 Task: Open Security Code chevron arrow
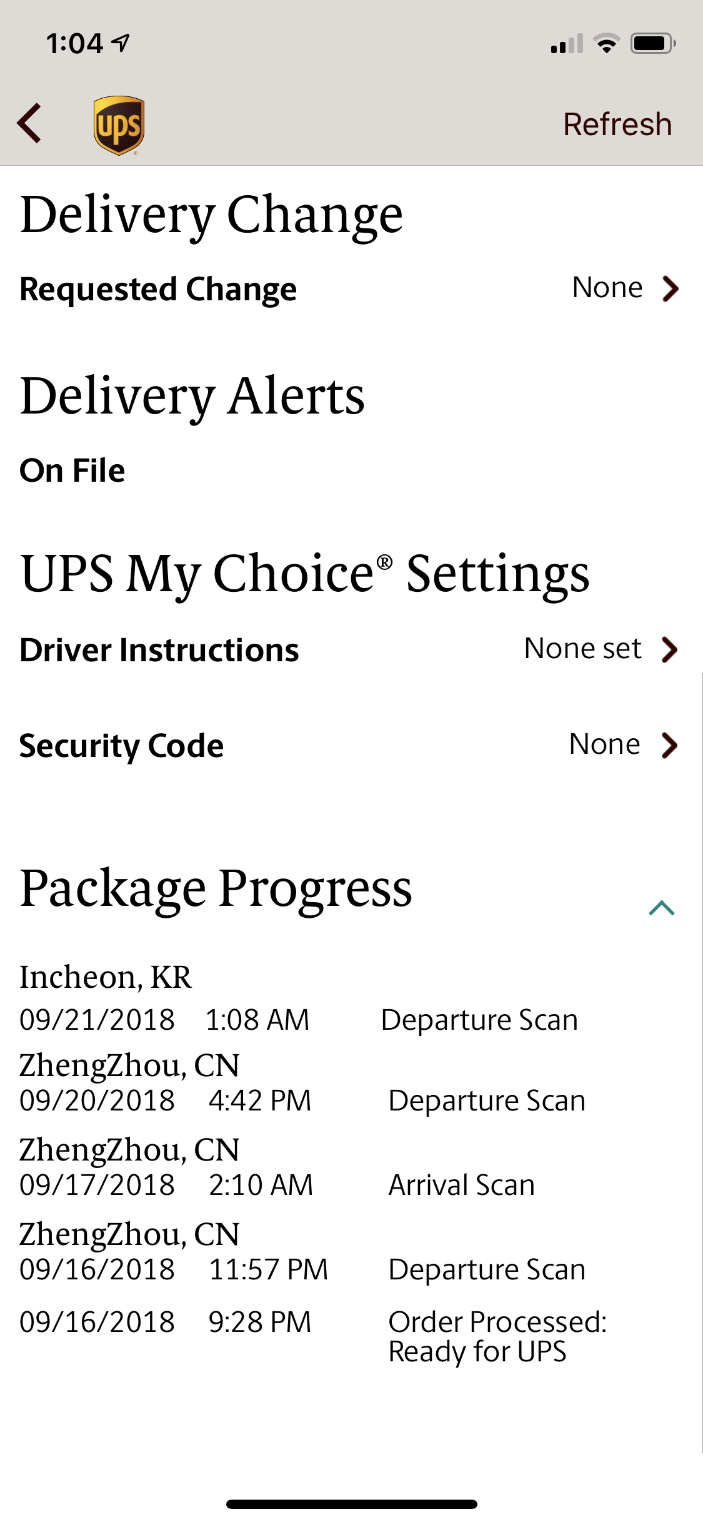tap(670, 745)
